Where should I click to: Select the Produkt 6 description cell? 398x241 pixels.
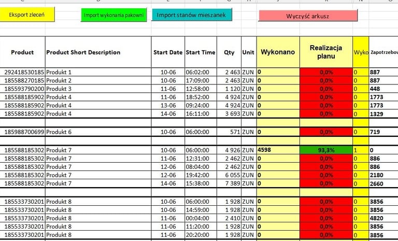click(x=98, y=132)
